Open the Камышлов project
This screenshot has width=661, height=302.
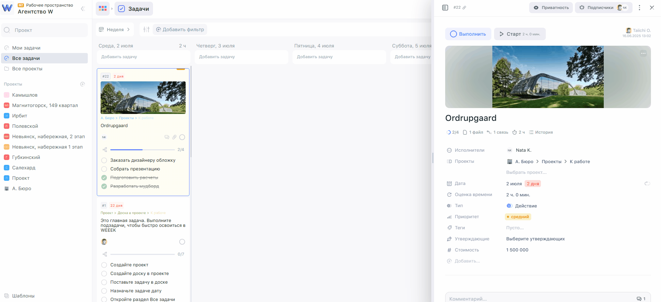coord(44,95)
